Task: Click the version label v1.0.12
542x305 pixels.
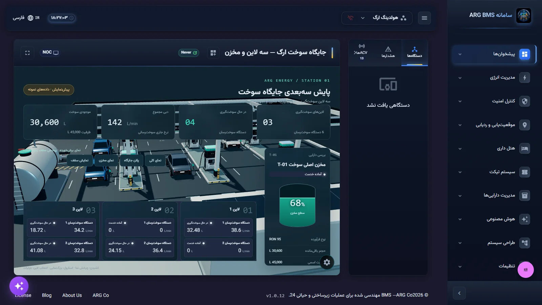Action: [275, 296]
